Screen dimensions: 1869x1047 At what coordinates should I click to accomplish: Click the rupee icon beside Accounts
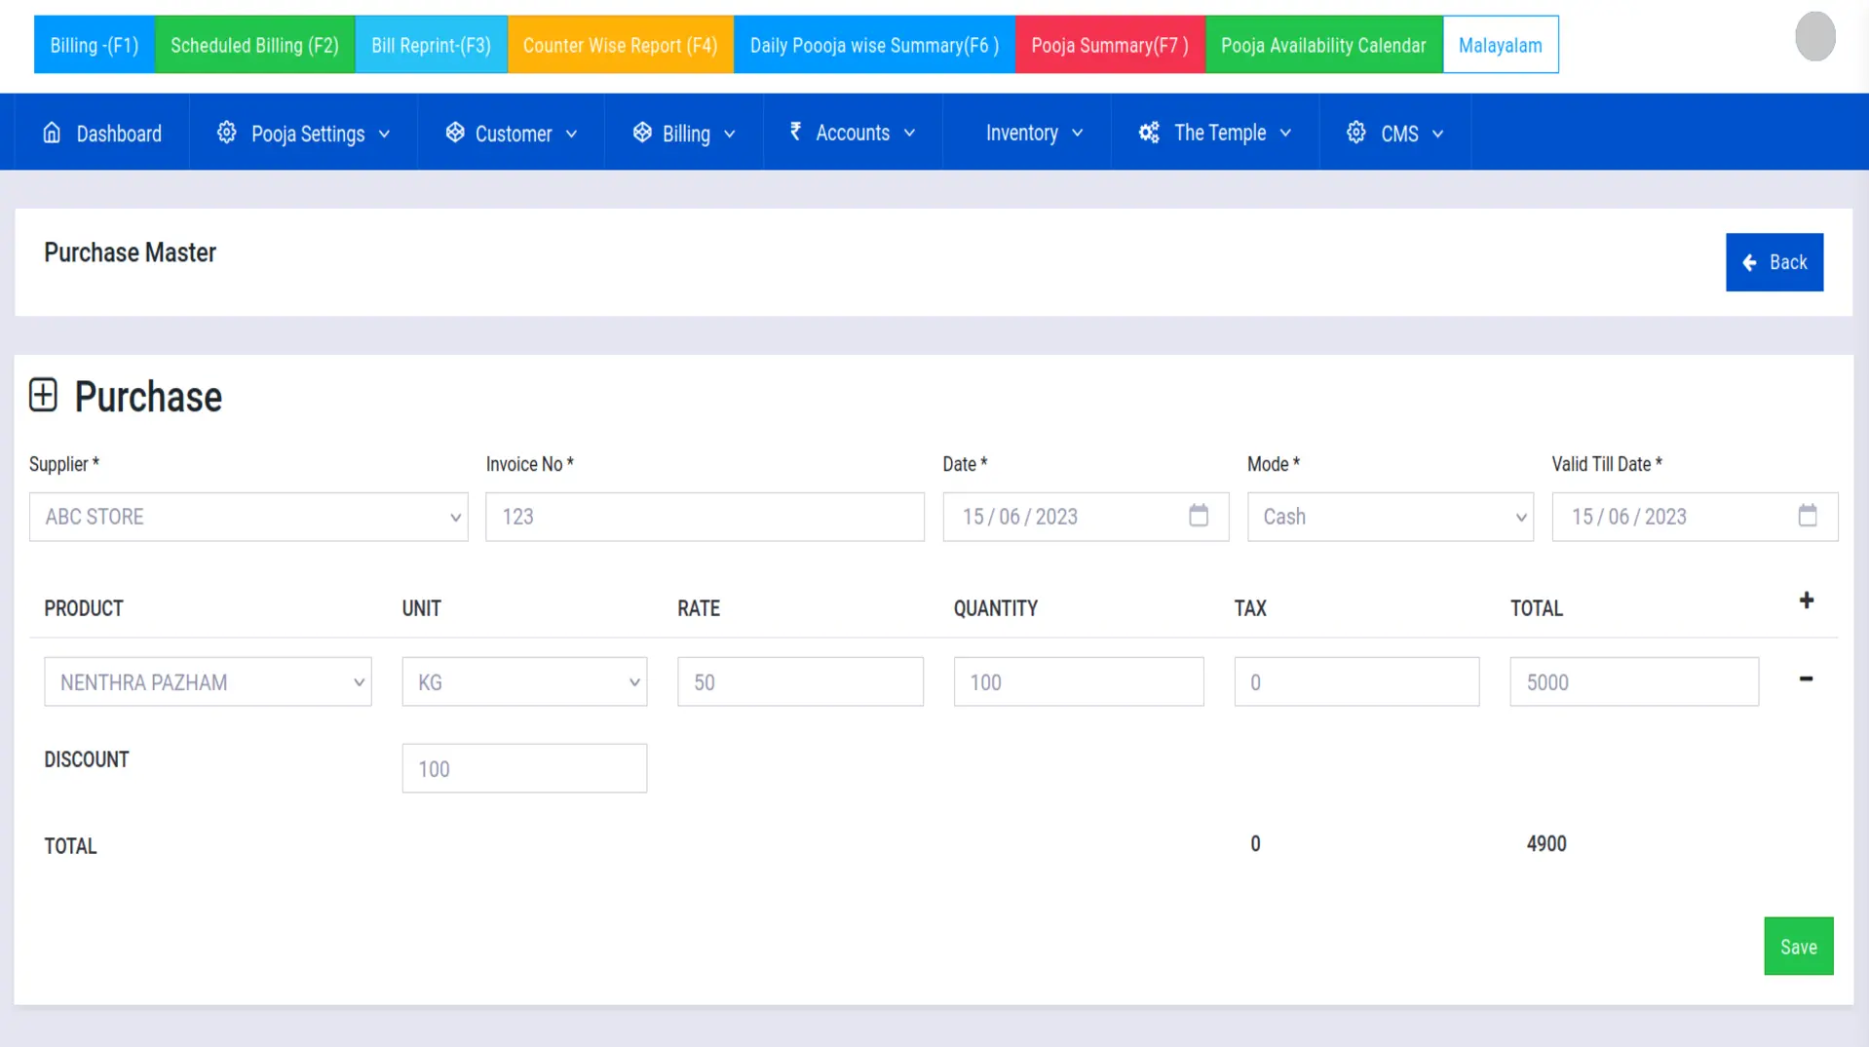point(795,132)
